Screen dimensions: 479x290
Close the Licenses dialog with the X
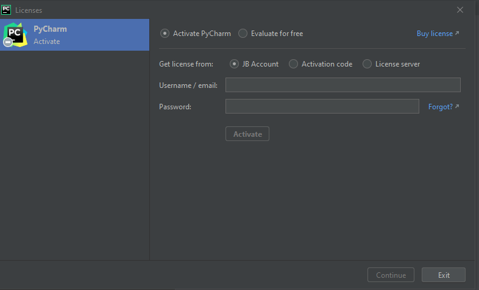point(460,10)
